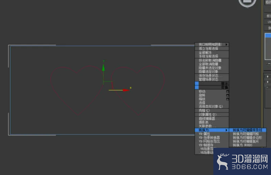Convert to editable poly (转换为可编辑多边形)
The image size is (271, 175).
[248, 137]
